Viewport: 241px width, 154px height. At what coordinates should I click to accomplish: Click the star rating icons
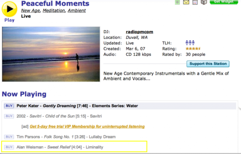click(x=193, y=49)
